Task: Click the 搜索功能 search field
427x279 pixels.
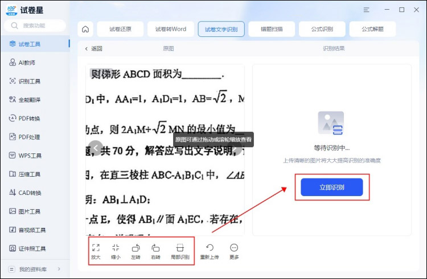Action: 35,26
